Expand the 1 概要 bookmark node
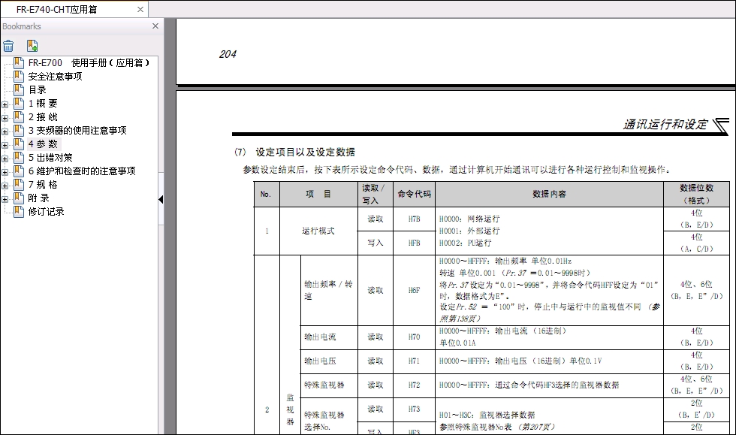Screen dimensions: 736x435 point(5,104)
